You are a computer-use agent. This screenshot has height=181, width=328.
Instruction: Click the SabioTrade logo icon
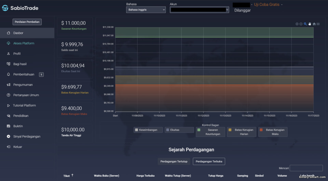pyautogui.click(x=5, y=8)
